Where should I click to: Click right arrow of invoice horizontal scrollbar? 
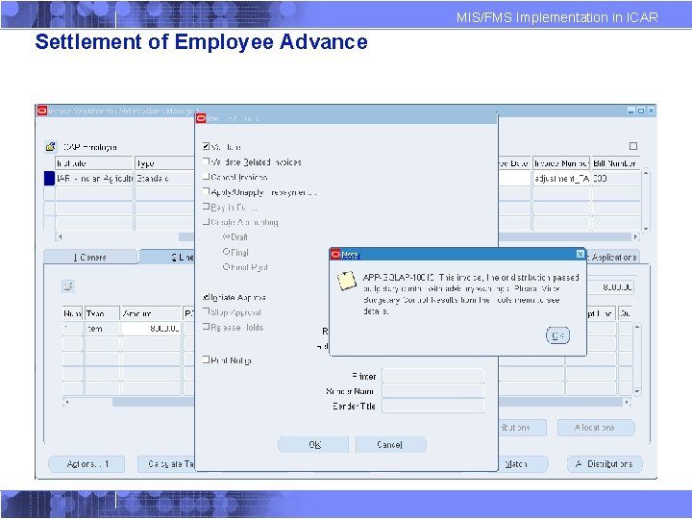click(636, 237)
